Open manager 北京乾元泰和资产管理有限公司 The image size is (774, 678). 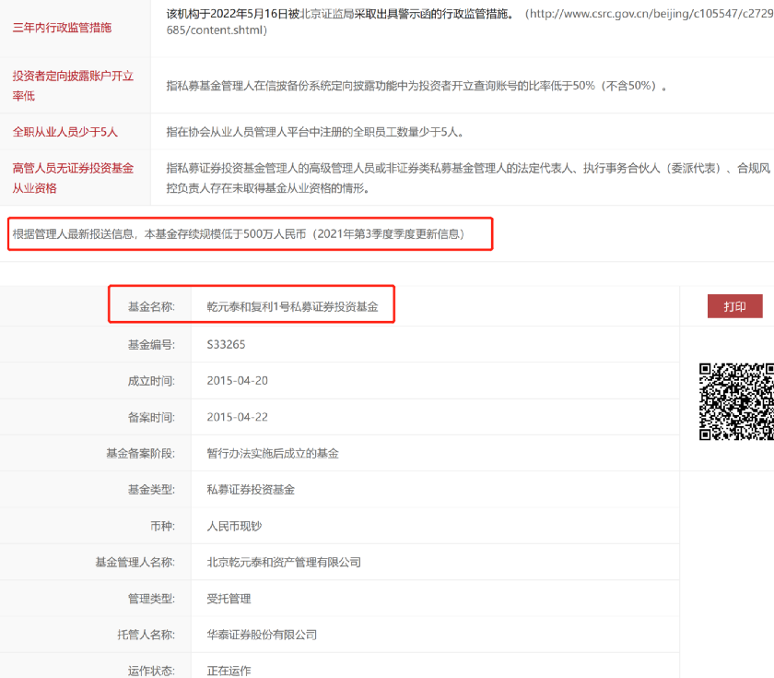point(284,562)
